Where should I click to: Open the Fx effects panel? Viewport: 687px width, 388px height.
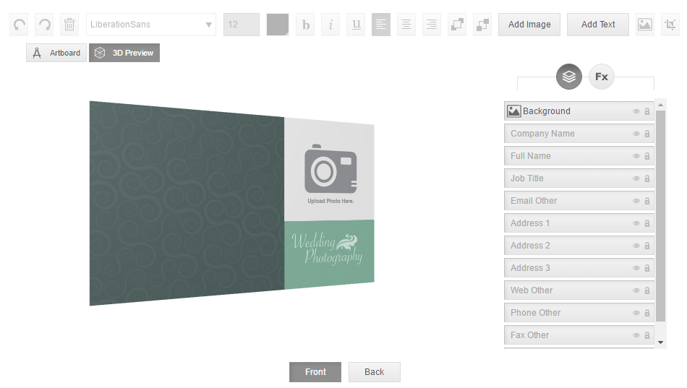click(x=602, y=77)
